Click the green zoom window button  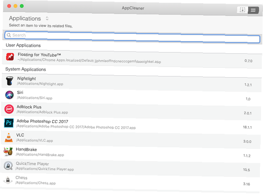(22, 6)
